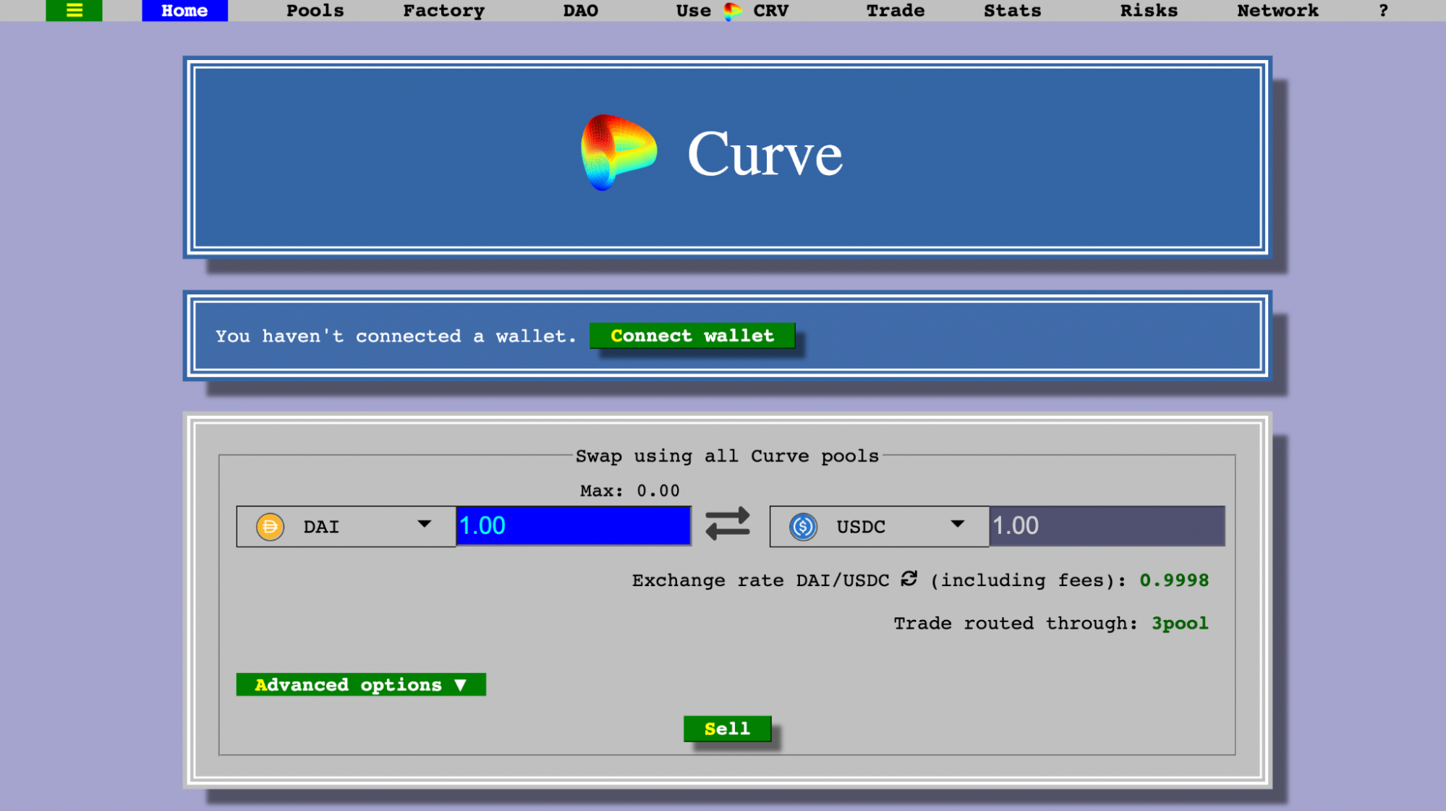
Task: Open the Factory menu item
Action: coord(443,11)
